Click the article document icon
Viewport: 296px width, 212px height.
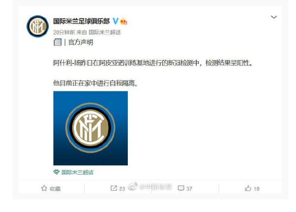pyautogui.click(x=58, y=42)
